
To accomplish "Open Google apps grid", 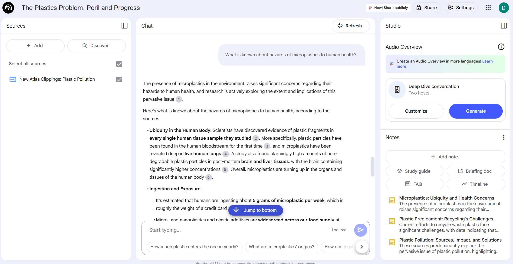I will click(x=488, y=8).
